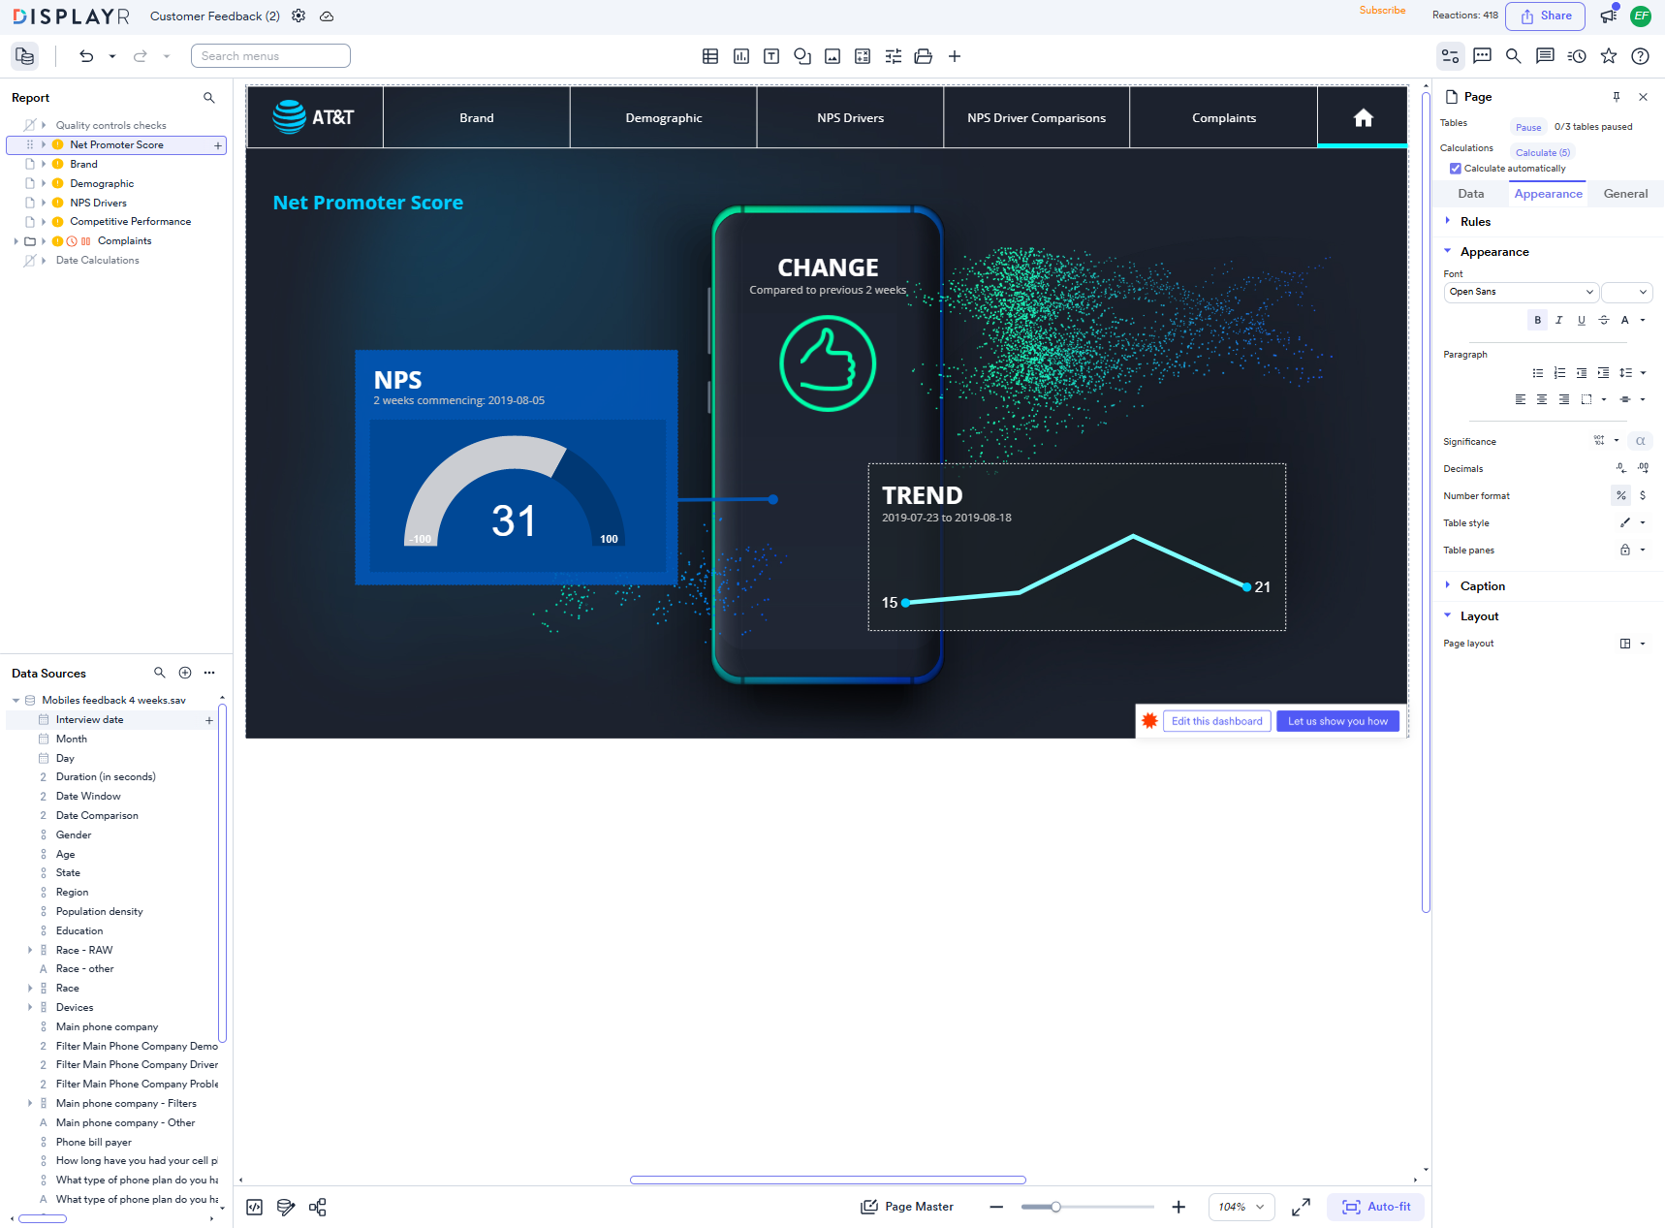
Task: Toggle bold text formatting
Action: [1537, 320]
